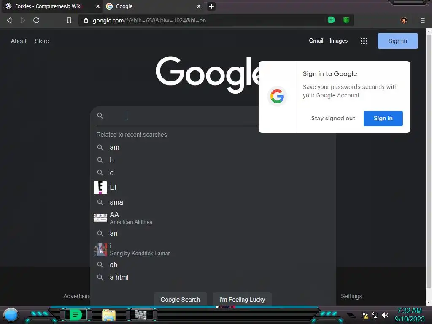The width and height of the screenshot is (432, 324).
Task: Select the "b" search suggestion
Action: [213, 160]
